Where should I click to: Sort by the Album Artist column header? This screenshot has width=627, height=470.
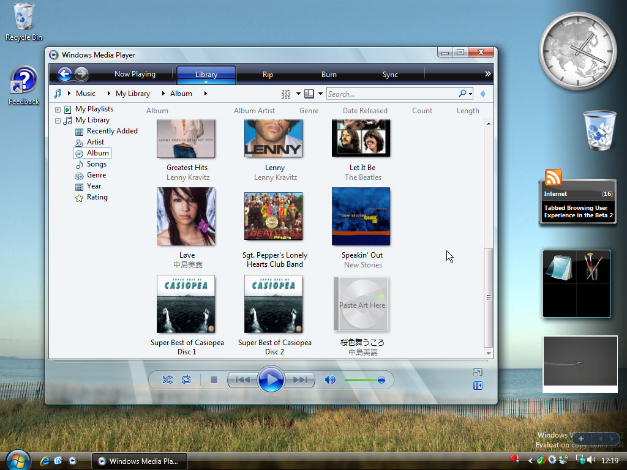point(254,111)
